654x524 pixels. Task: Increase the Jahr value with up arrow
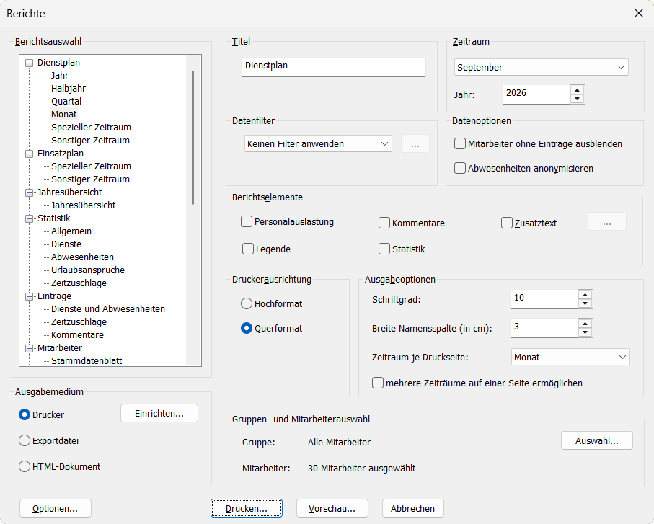click(x=577, y=90)
